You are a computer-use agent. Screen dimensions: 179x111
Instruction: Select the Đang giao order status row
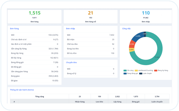(35, 76)
